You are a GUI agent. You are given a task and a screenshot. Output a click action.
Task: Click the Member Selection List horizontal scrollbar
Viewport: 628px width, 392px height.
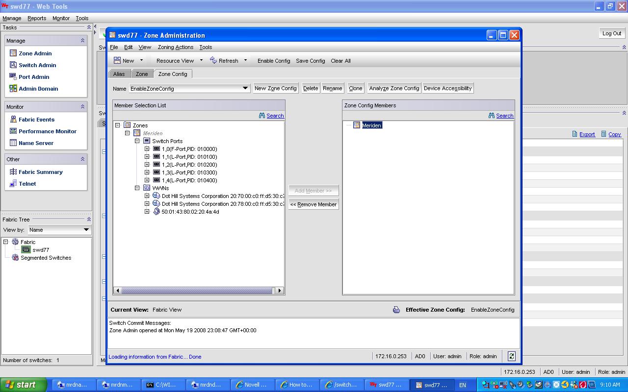(x=196, y=291)
